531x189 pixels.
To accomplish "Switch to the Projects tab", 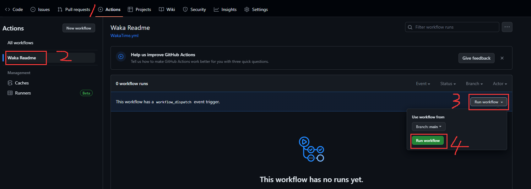I will pyautogui.click(x=139, y=9).
